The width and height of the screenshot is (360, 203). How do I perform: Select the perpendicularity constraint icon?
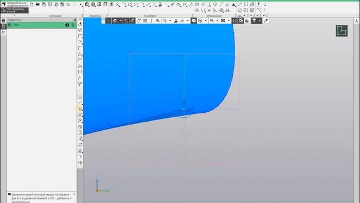pos(209,5)
